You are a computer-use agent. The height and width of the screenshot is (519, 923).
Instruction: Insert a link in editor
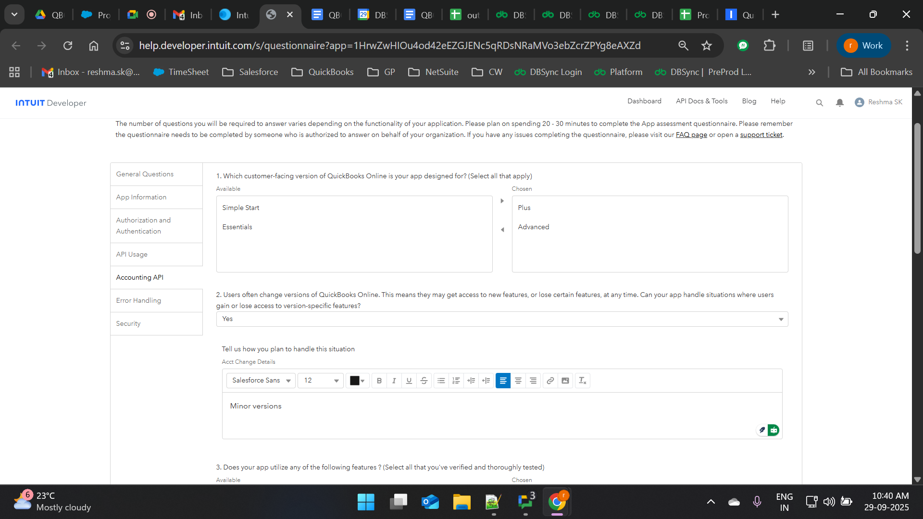(550, 381)
